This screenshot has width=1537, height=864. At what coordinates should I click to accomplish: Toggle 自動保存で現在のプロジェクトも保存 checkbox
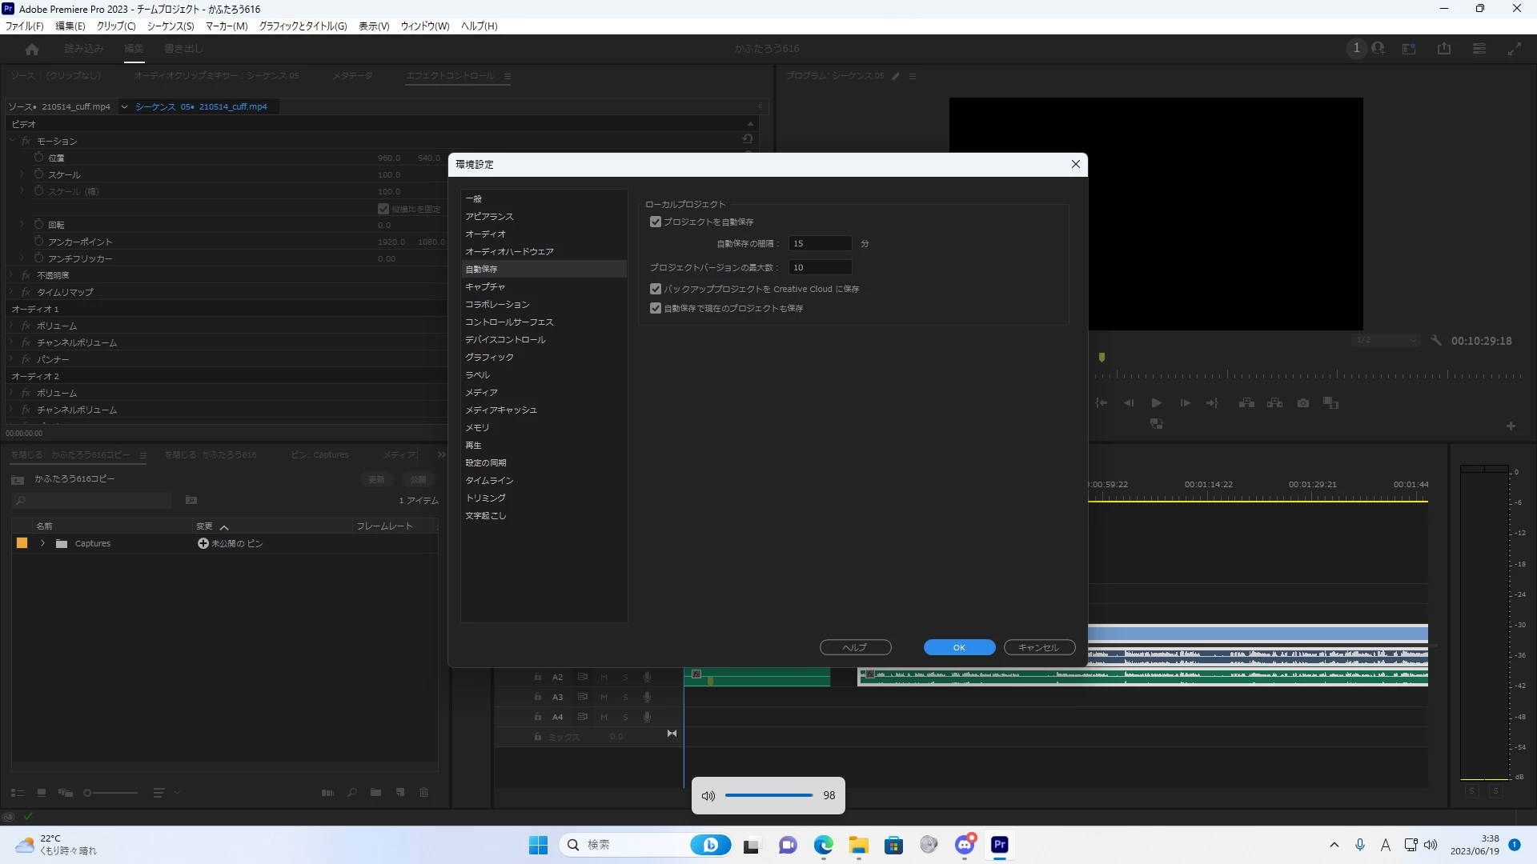[x=656, y=308]
